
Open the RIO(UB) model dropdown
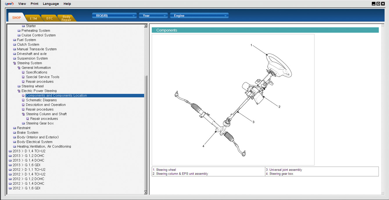114,16
